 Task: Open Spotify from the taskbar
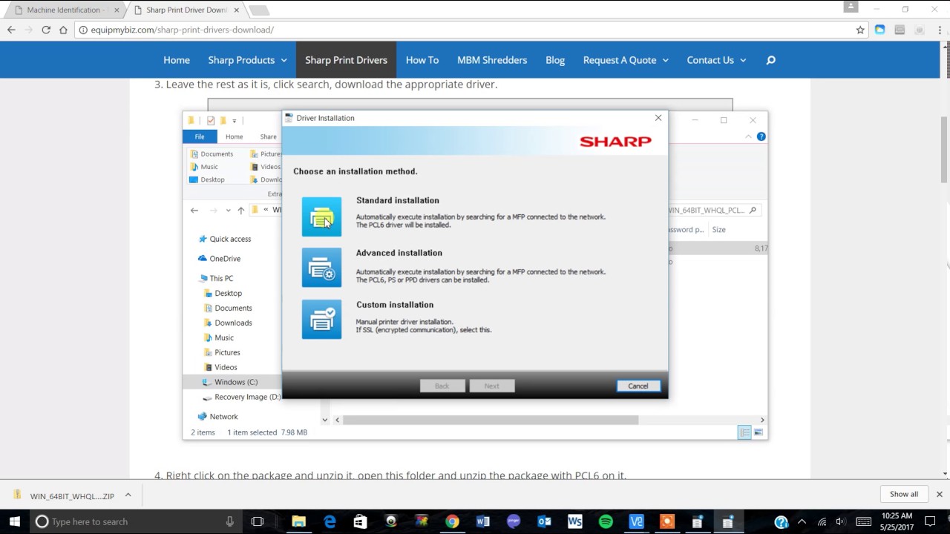point(606,521)
